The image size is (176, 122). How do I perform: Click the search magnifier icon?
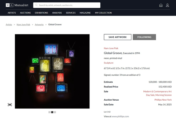pos(36,5)
